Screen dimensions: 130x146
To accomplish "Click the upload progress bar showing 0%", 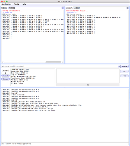I will click(x=88, y=85).
